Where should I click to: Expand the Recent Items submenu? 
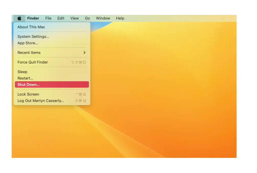tap(52, 53)
